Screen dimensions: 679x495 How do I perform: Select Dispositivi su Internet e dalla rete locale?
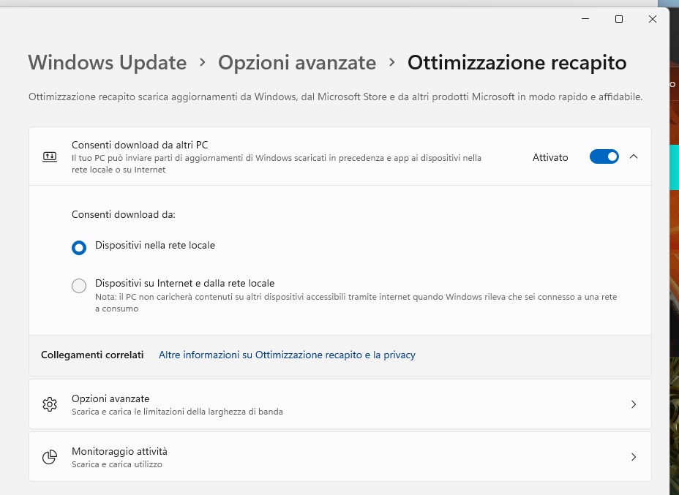pyautogui.click(x=79, y=286)
